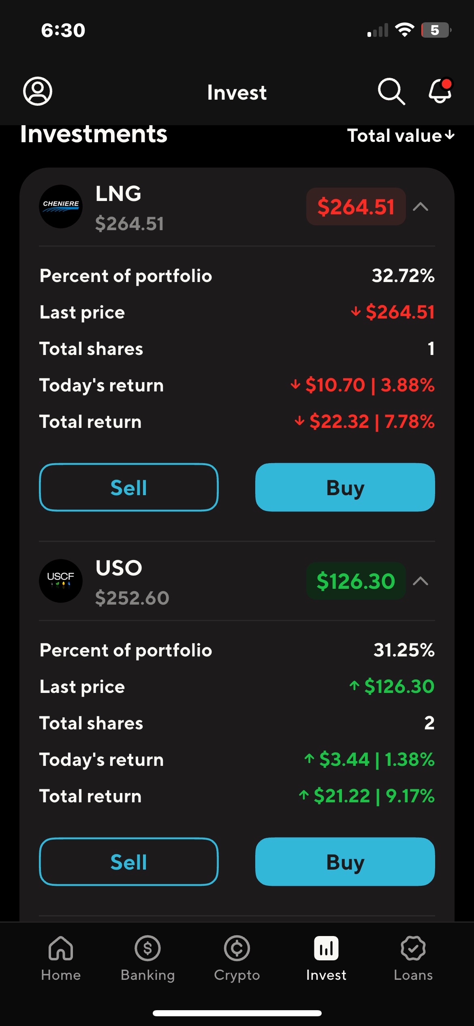Tap the red LNG $264.51 price badge
This screenshot has width=474, height=1026.
tap(356, 207)
